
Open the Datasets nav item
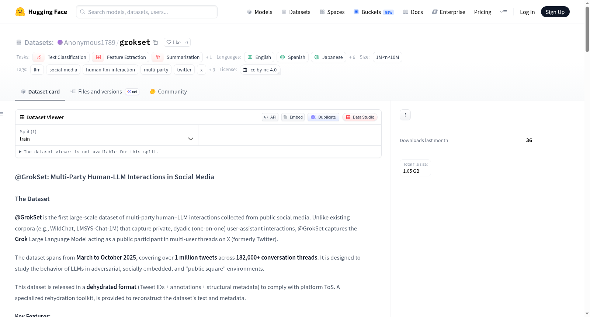[x=296, y=12]
